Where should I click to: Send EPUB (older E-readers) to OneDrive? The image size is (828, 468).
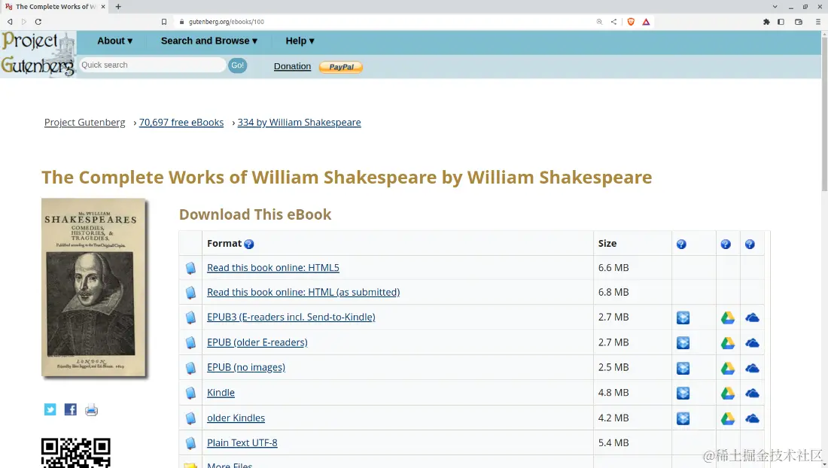752,343
